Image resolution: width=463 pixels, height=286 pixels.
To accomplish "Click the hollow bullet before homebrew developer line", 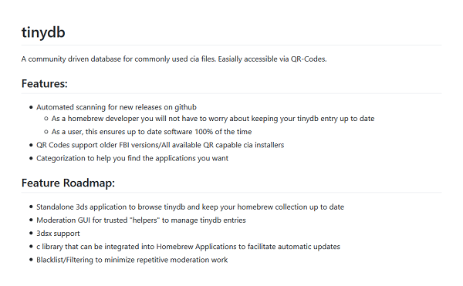I will pos(46,119).
